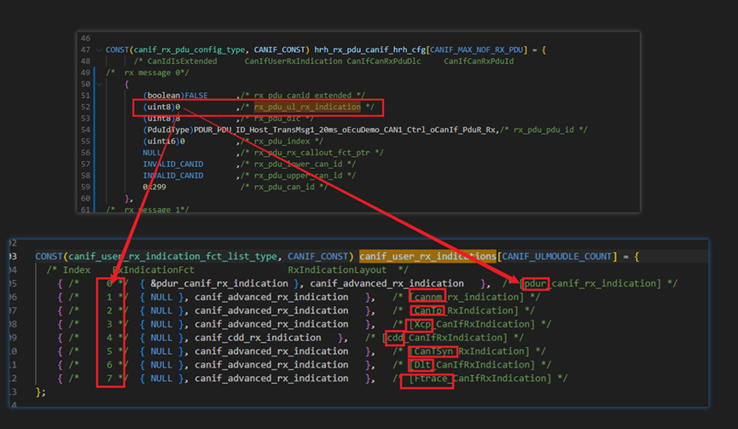Click the rx_pdu_canid_extended comment
Image resolution: width=738 pixels, height=429 pixels.
click(303, 96)
